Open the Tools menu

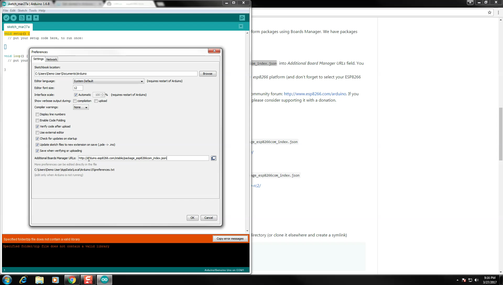coord(33,10)
